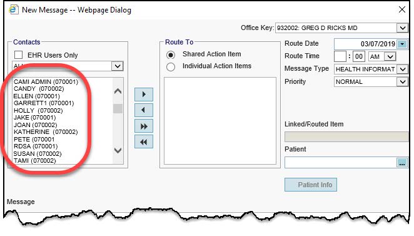Click contacts list scroll up arrow
The width and height of the screenshot is (414, 236).
tap(118, 91)
